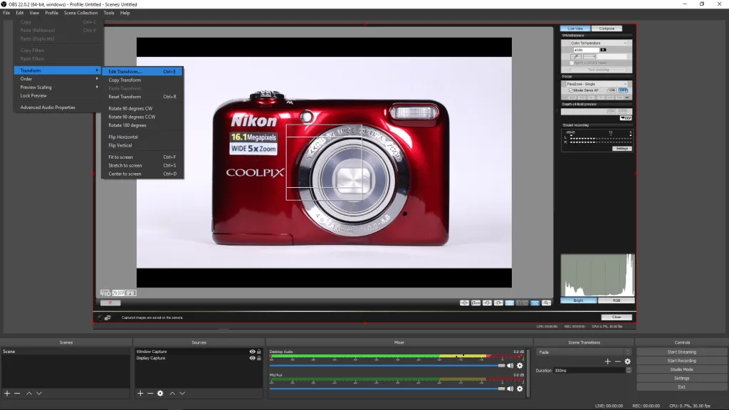The image size is (729, 410).
Task: Mute Desktop Audio with the speaker icon
Action: [510, 364]
